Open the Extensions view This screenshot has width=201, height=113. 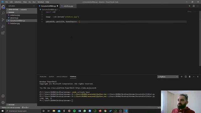pos(3,33)
